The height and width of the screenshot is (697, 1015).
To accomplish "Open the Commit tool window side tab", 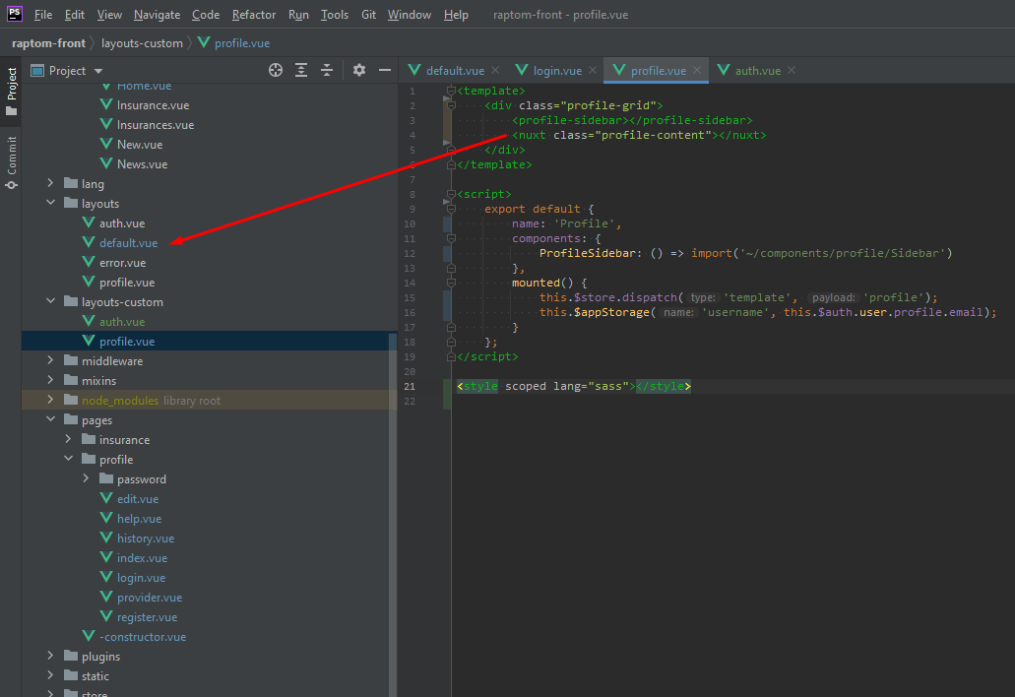I will coord(11,162).
